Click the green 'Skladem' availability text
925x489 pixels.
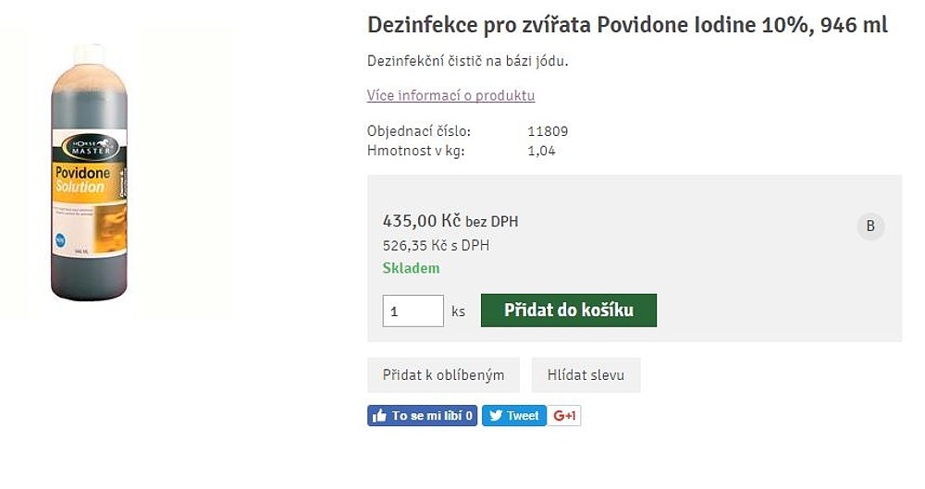click(x=411, y=268)
